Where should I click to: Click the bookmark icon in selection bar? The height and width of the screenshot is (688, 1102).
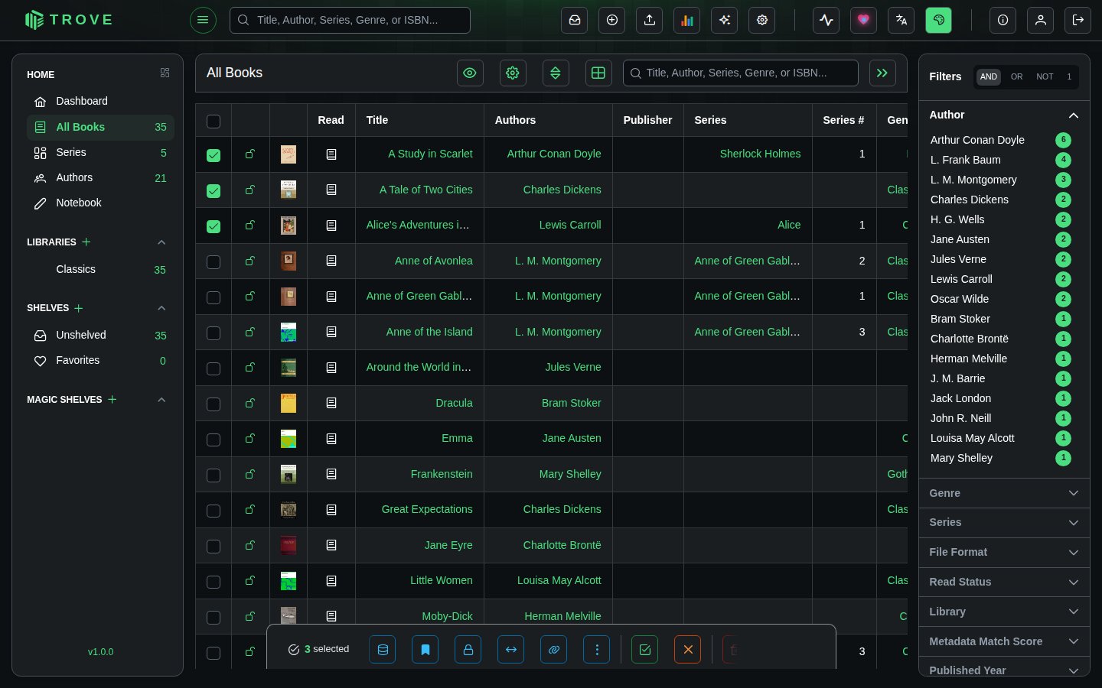(x=425, y=650)
